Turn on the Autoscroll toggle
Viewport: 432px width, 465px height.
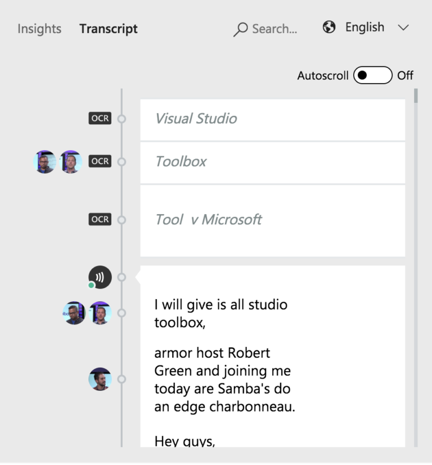[x=372, y=75]
